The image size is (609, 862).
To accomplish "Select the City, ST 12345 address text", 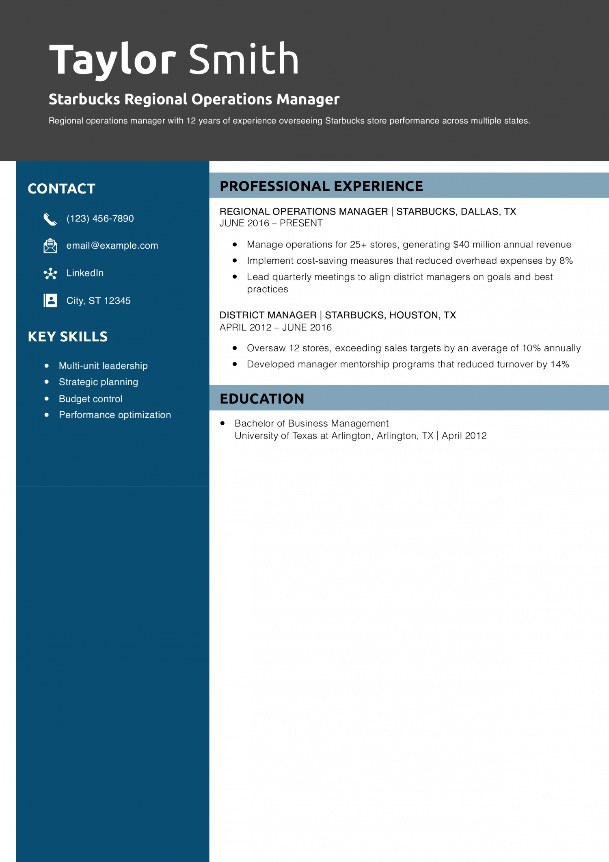I will tap(98, 301).
